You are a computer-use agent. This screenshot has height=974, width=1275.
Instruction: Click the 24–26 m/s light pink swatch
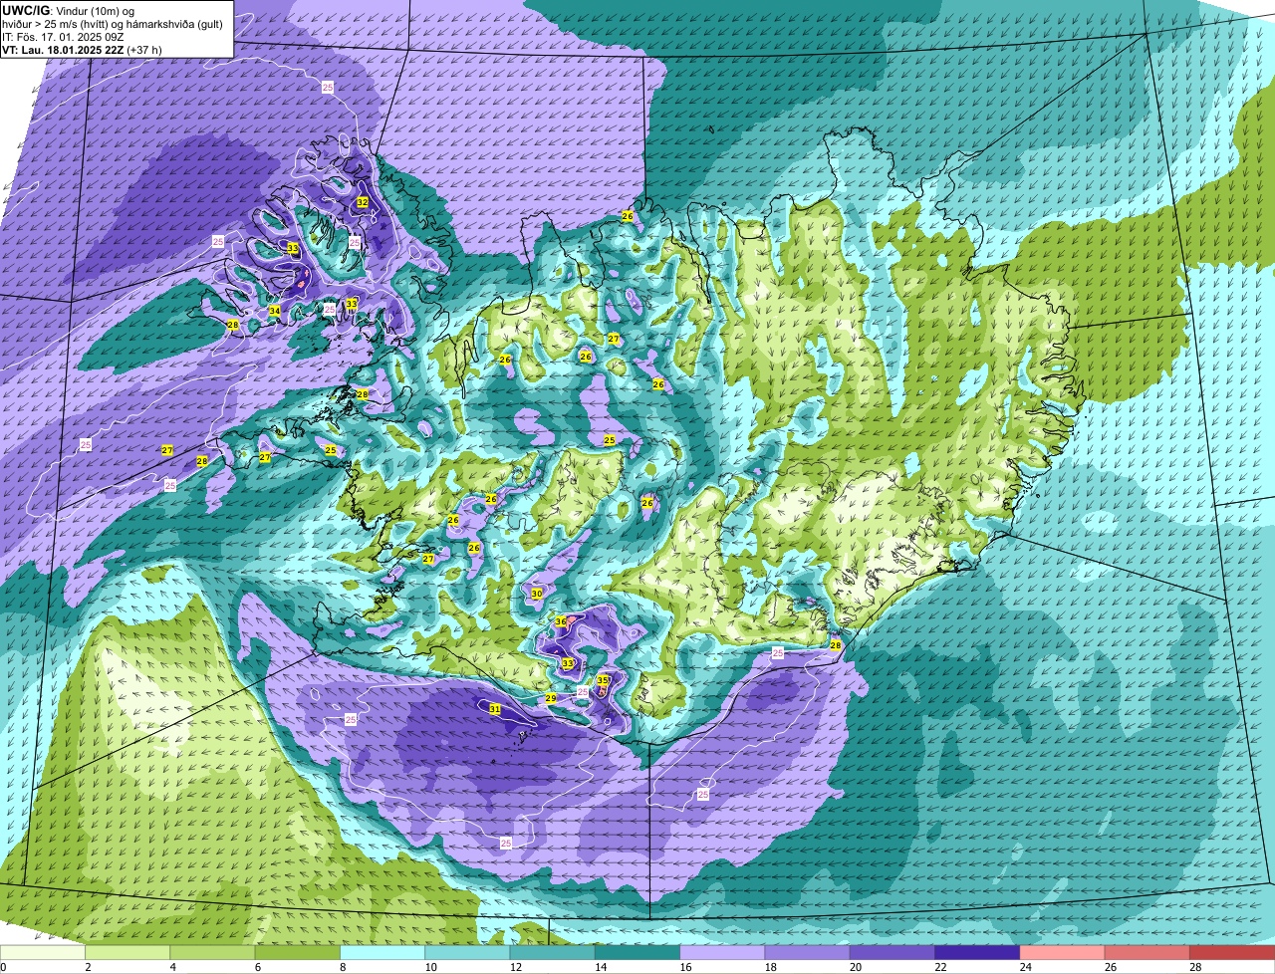1062,953
